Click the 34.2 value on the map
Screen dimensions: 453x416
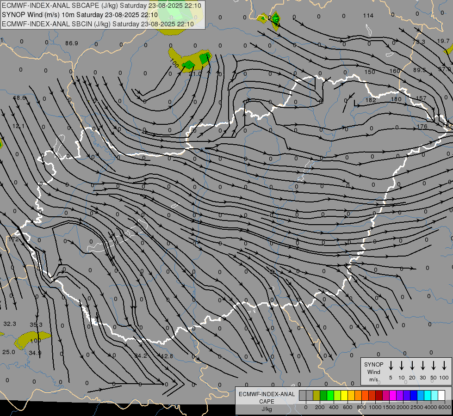pos(141,356)
